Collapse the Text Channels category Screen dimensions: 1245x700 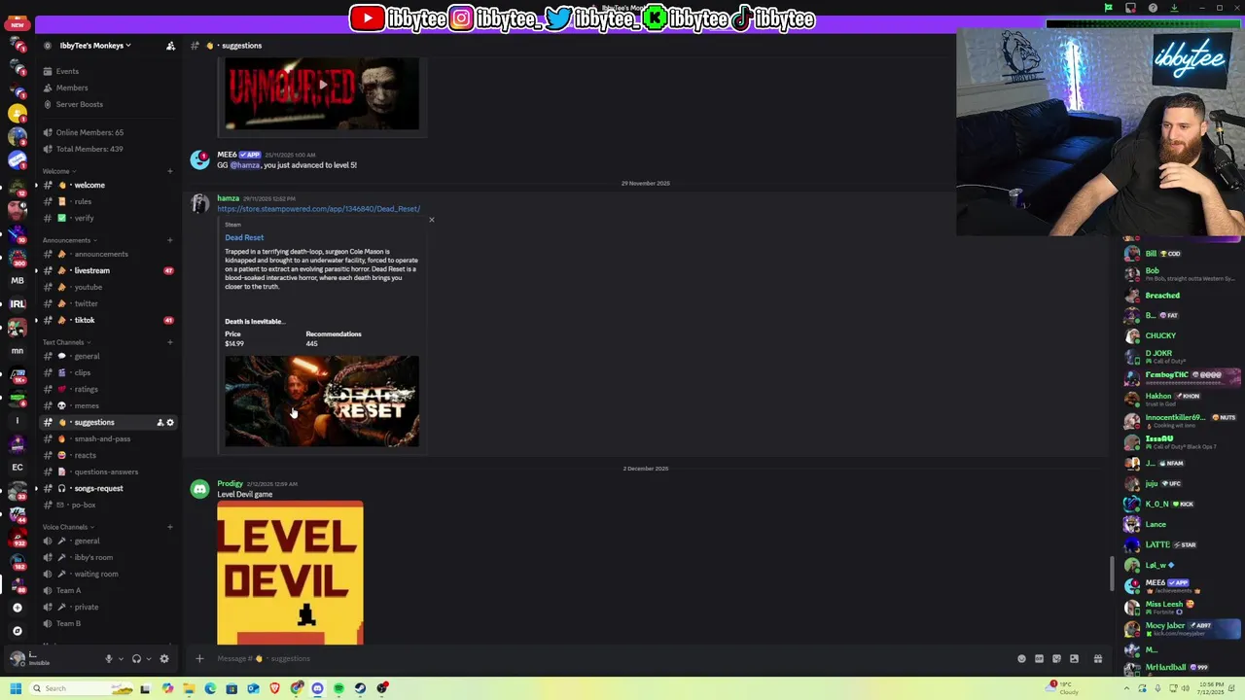coord(65,342)
